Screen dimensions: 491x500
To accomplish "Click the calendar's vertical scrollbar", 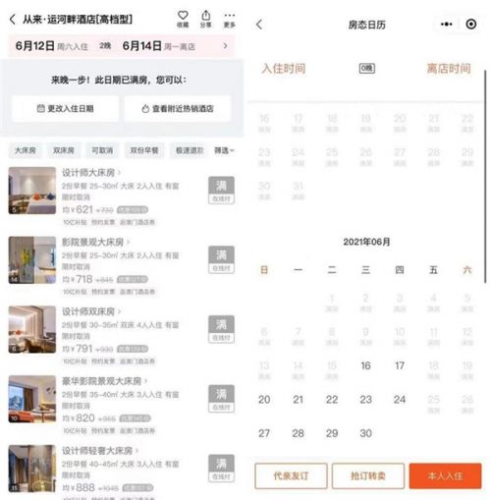I will (485, 176).
